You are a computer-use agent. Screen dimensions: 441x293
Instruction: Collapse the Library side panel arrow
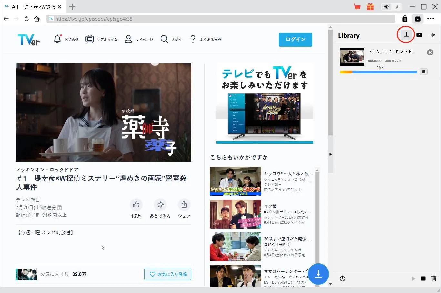tap(330, 154)
